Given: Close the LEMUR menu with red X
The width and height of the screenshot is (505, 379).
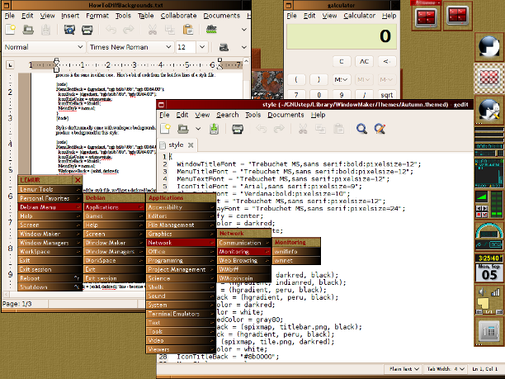Looking at the screenshot, I should point(78,180).
